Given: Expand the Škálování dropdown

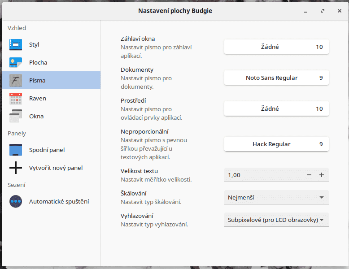Looking at the screenshot, I should point(276,197).
